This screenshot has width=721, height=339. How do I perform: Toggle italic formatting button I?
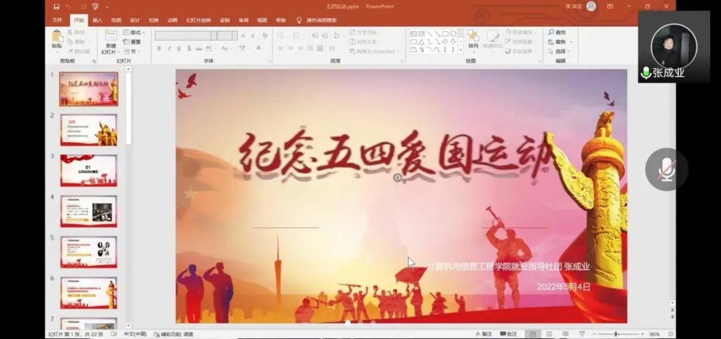[169, 49]
